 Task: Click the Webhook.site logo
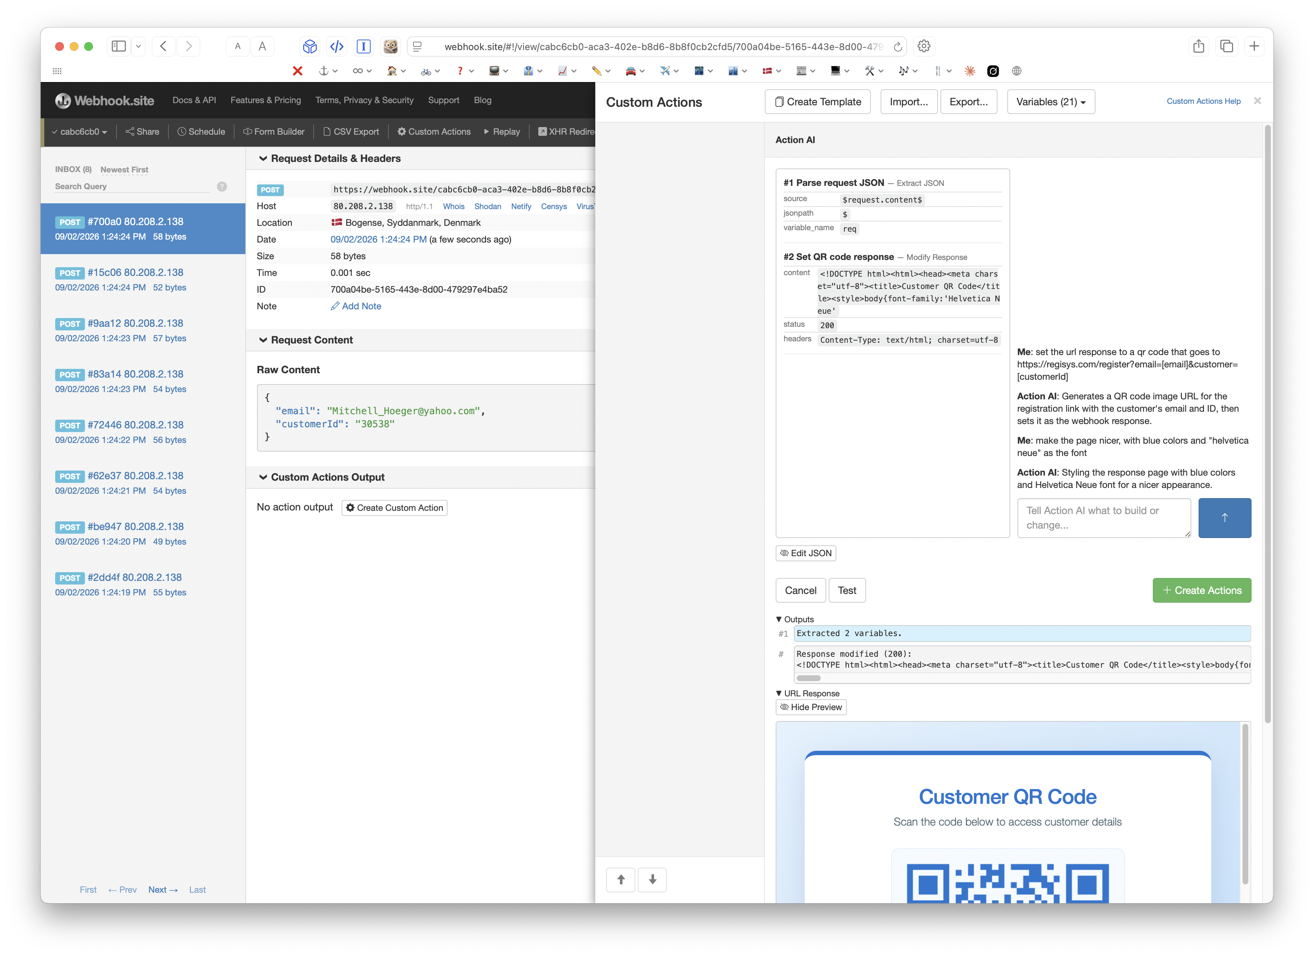105,100
